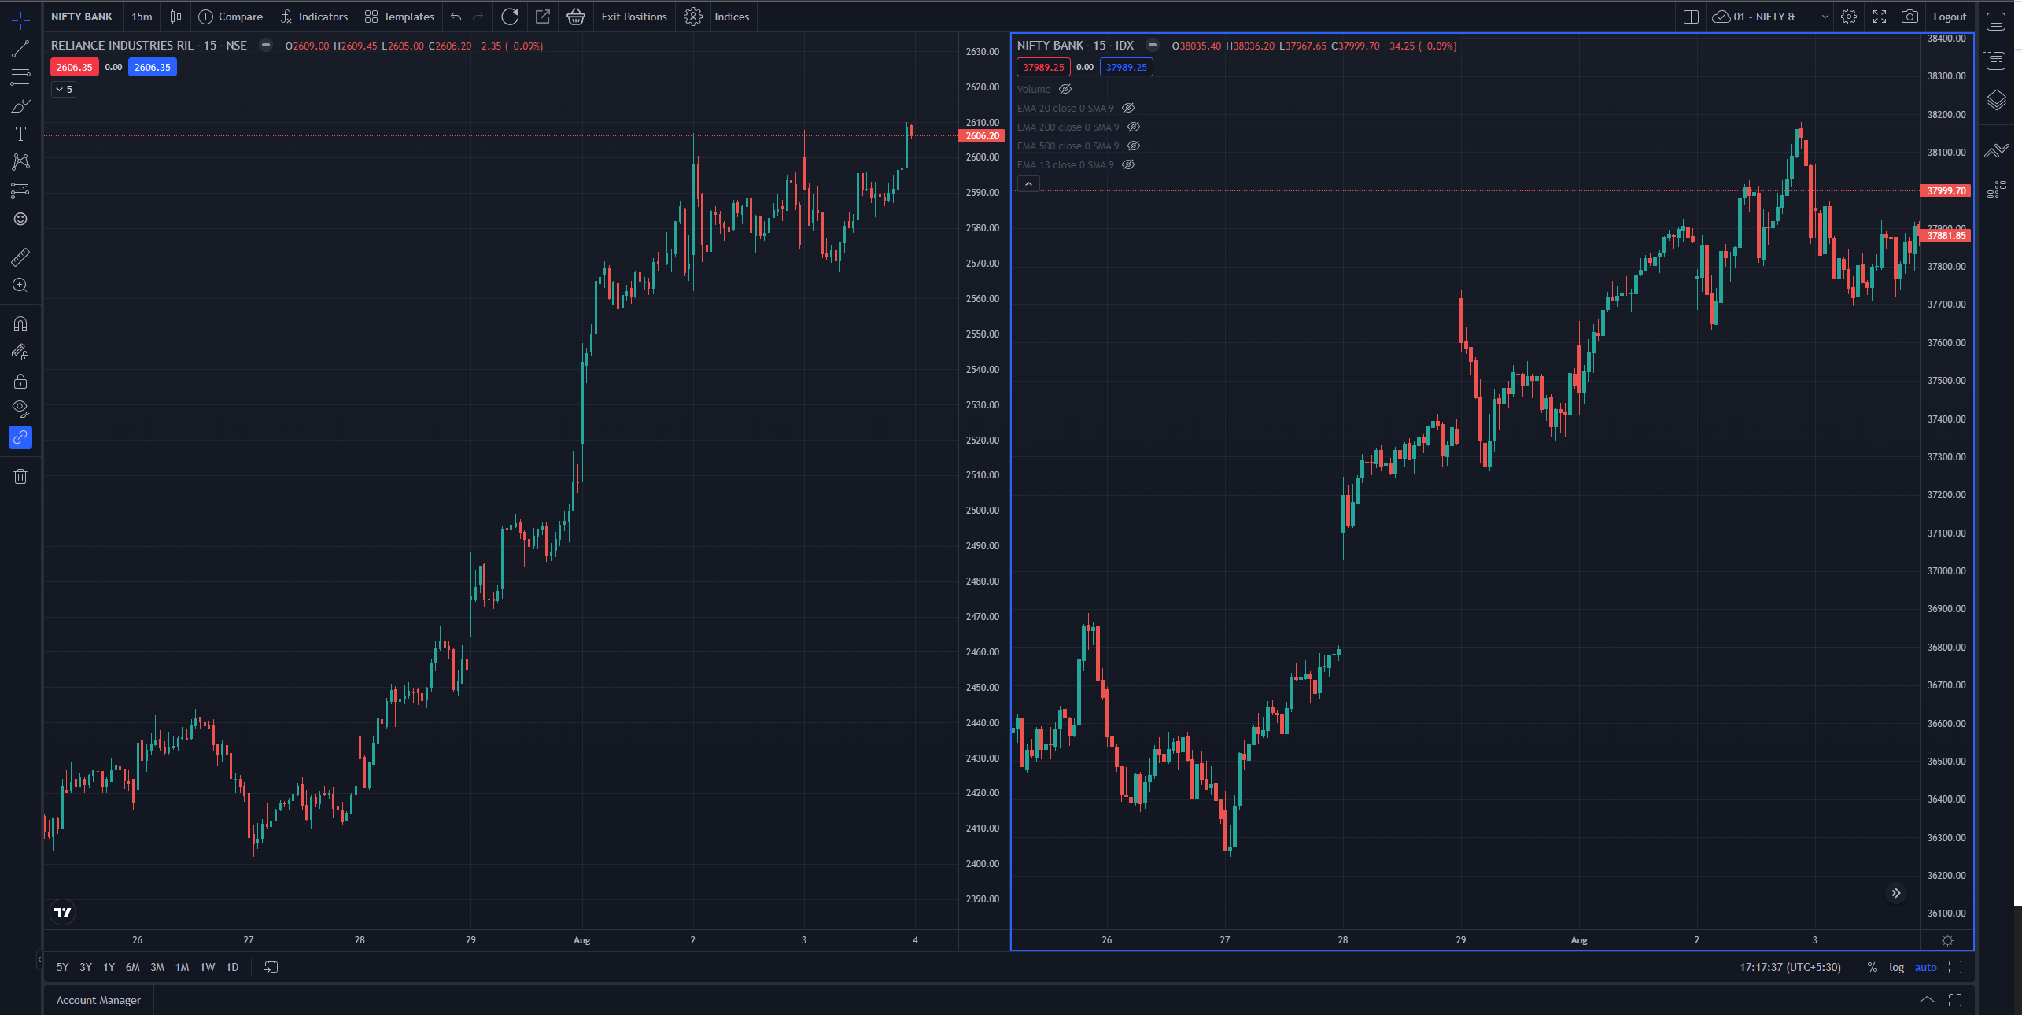Select the 6M date range
Screen dimensions: 2022x1015
(x=133, y=967)
